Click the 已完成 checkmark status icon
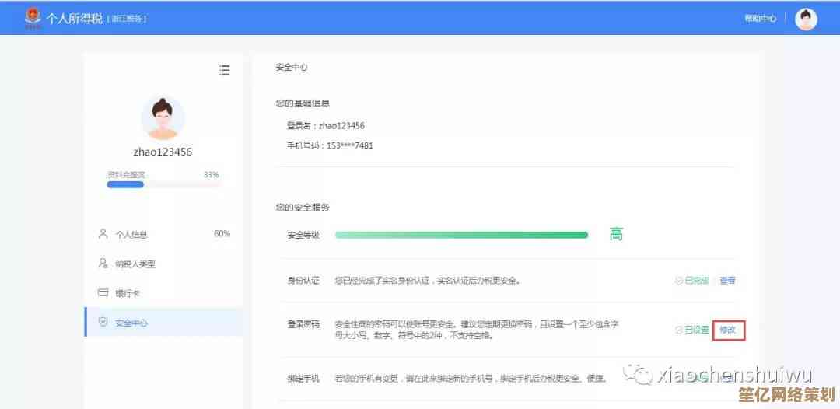Image resolution: width=840 pixels, height=409 pixels. tap(678, 281)
